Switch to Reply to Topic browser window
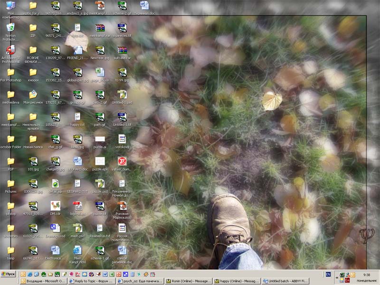The width and height of the screenshot is (380, 285). pos(91,281)
